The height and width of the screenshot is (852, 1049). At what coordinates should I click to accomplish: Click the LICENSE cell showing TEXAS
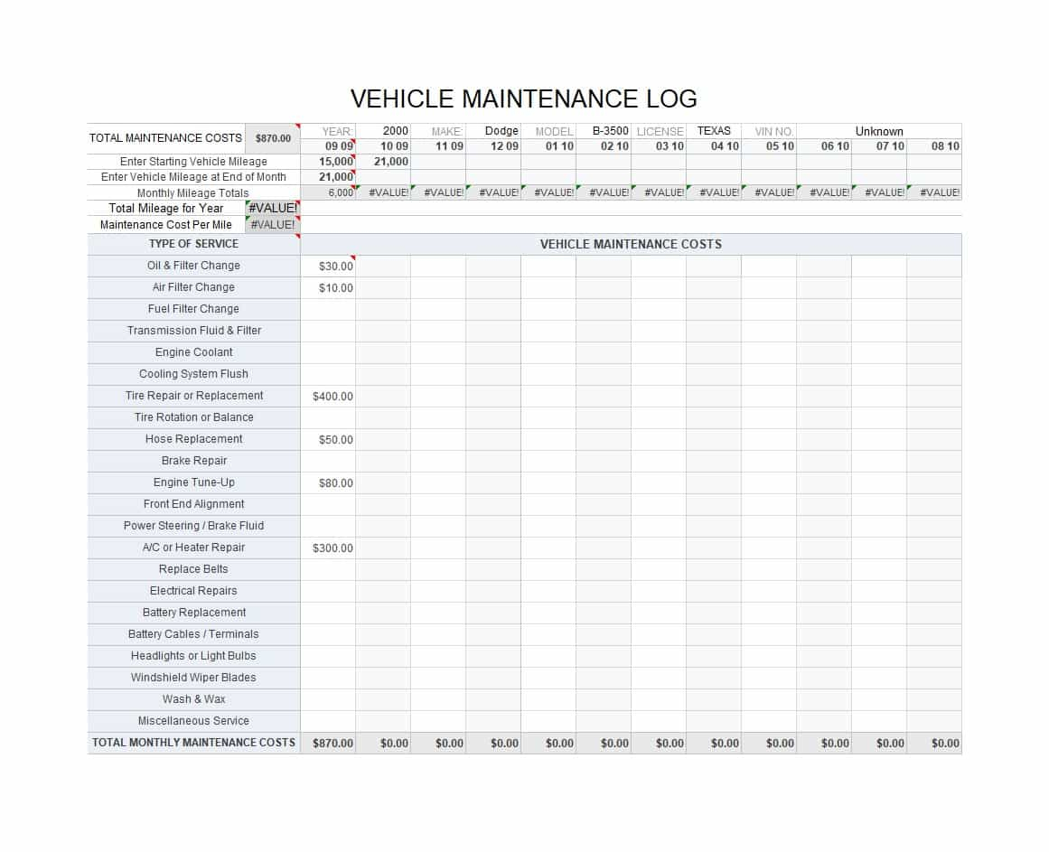(714, 130)
